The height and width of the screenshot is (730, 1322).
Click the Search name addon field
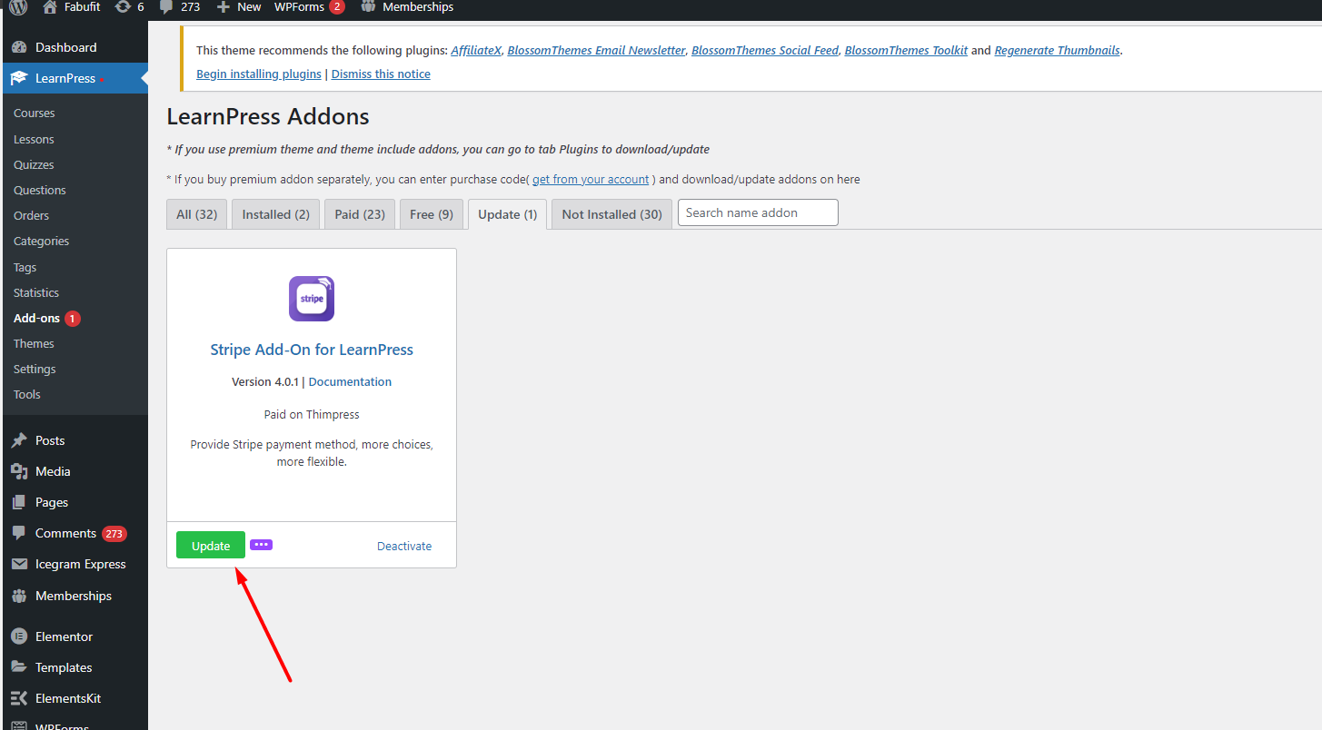point(758,212)
